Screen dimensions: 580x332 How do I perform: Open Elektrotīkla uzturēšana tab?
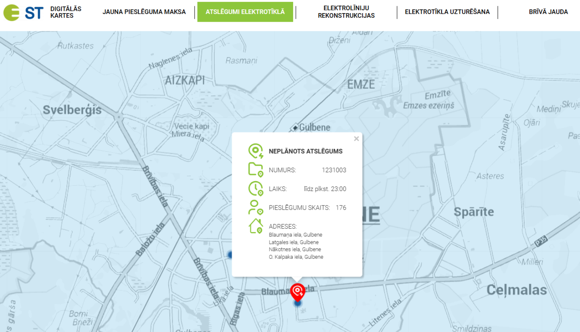(447, 12)
